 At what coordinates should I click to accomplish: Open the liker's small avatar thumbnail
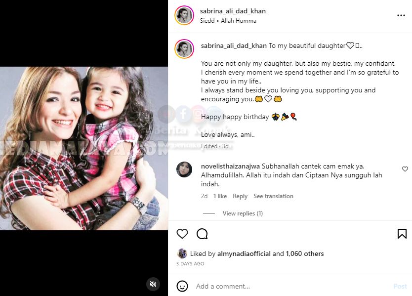[182, 254]
